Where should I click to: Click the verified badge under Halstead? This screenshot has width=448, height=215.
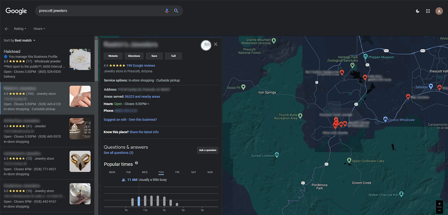pyautogui.click(x=6, y=57)
